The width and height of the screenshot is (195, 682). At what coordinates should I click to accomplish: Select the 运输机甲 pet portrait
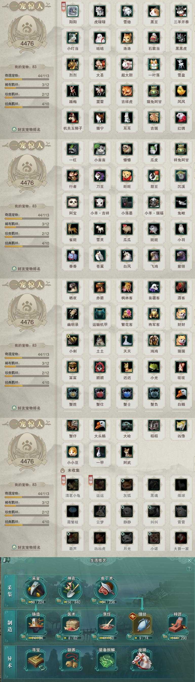pyautogui.click(x=100, y=314)
